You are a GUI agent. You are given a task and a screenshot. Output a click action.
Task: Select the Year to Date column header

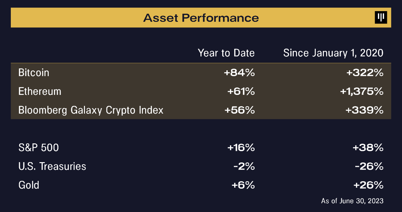226,53
